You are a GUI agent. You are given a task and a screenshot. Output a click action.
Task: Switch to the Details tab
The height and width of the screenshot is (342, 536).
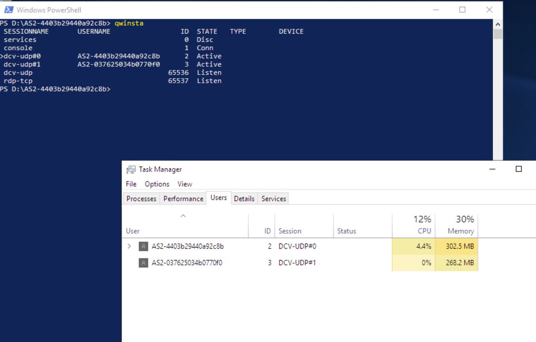[244, 198]
